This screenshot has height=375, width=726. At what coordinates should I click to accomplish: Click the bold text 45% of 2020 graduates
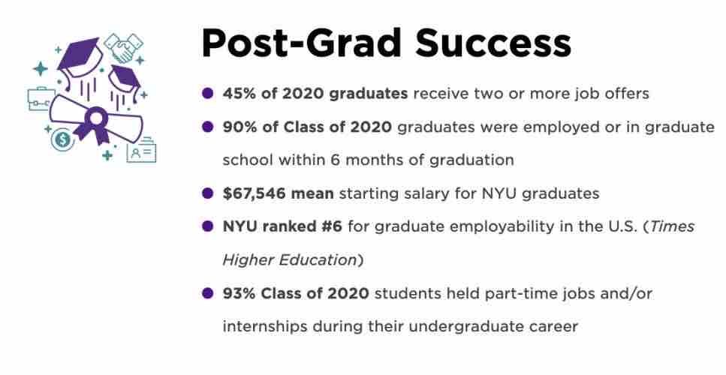[x=315, y=94]
